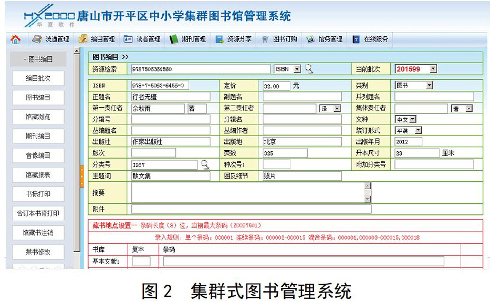This screenshot has height=301, width=490.
Task: Open 在线服务 menu item
Action: coord(376,39)
